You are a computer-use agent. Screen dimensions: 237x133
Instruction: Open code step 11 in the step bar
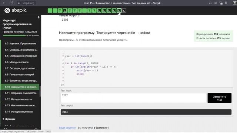(99, 11)
